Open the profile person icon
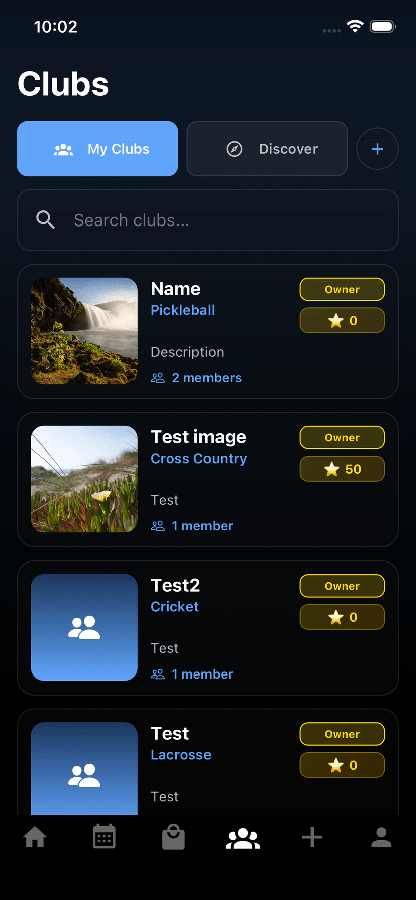This screenshot has height=900, width=416. tap(381, 837)
